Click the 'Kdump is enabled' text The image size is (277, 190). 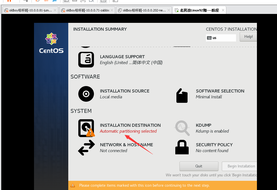tap(212, 131)
